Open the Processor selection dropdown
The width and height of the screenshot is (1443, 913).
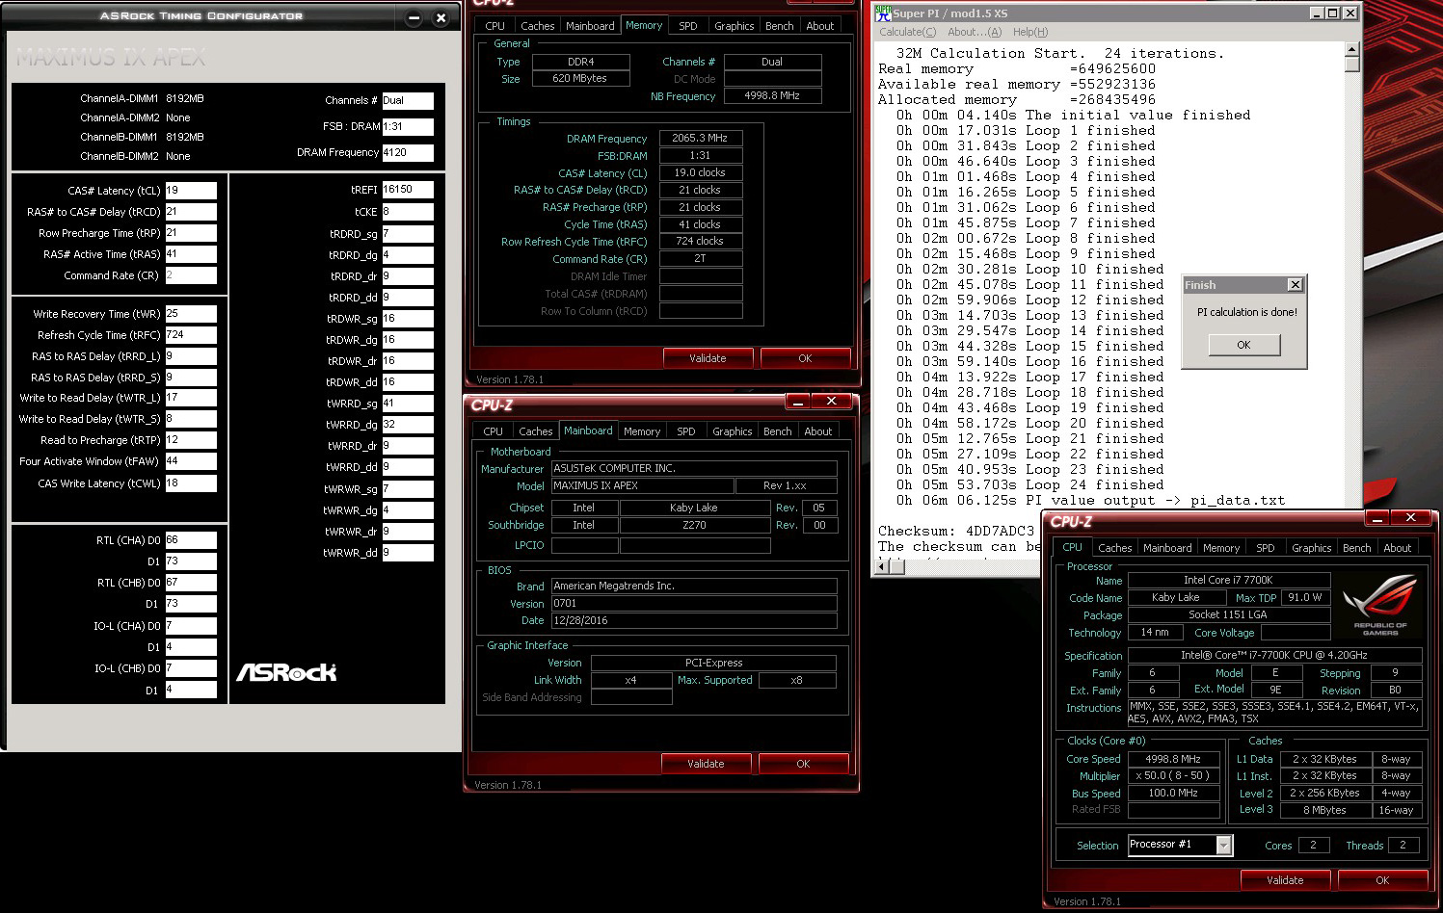(x=1223, y=845)
